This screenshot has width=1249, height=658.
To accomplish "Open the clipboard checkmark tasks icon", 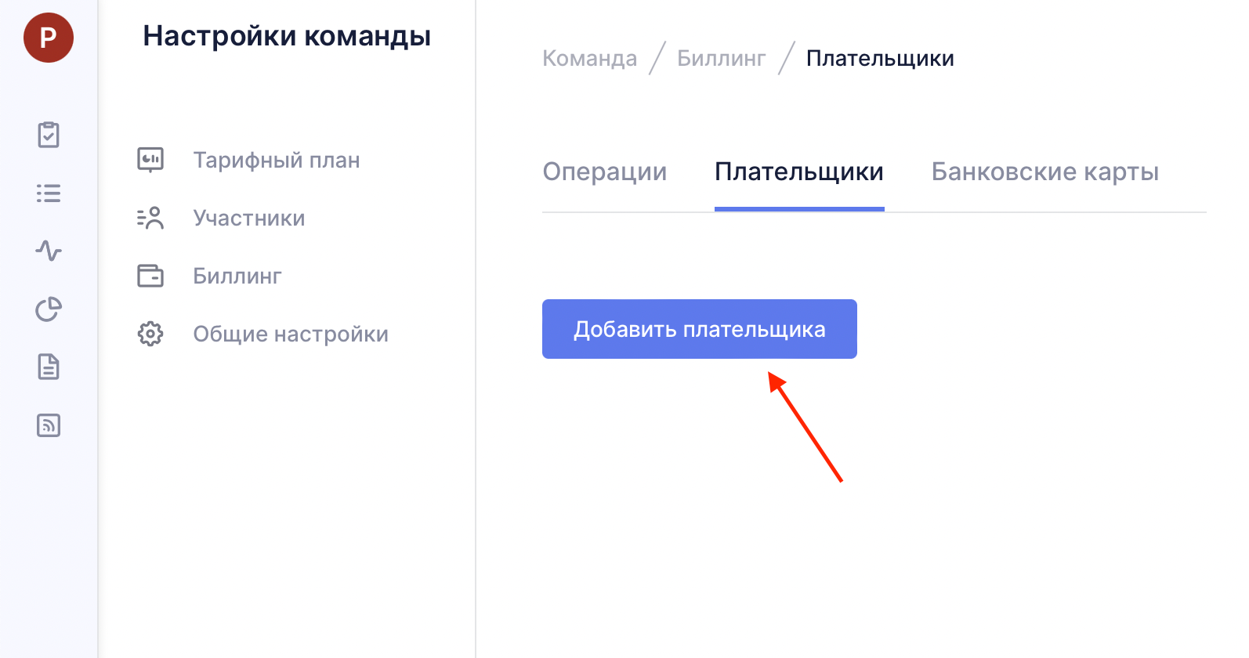I will [x=49, y=135].
